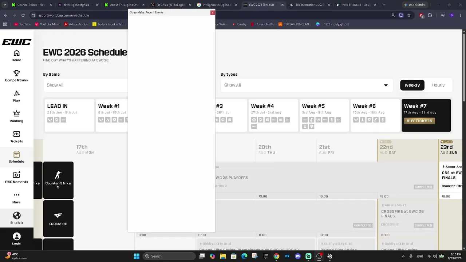This screenshot has height=262, width=466.
Task: Select the Counter-Strike 2 game tile
Action: pyautogui.click(x=58, y=180)
